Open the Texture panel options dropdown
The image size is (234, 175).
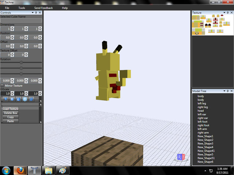(224, 13)
